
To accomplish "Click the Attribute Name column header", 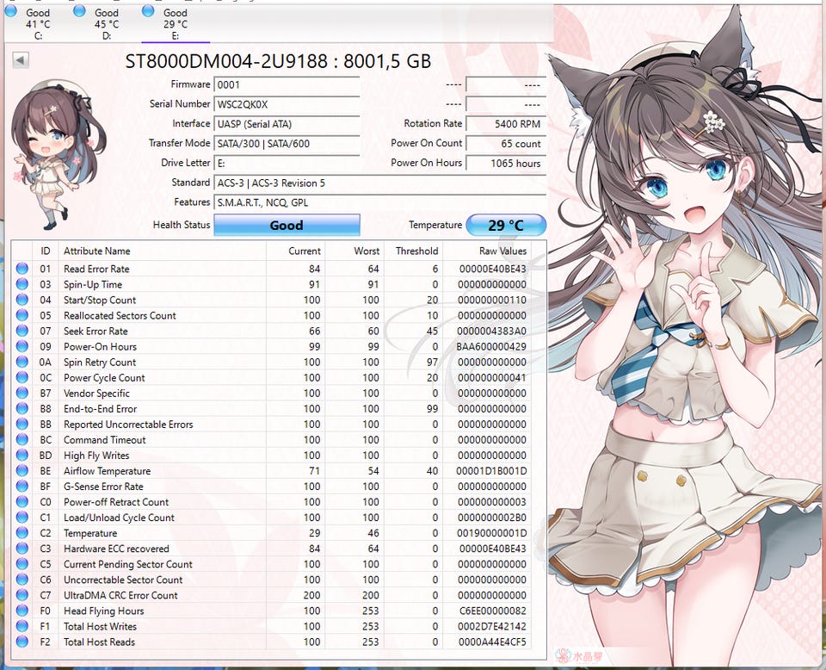I will tap(163, 251).
